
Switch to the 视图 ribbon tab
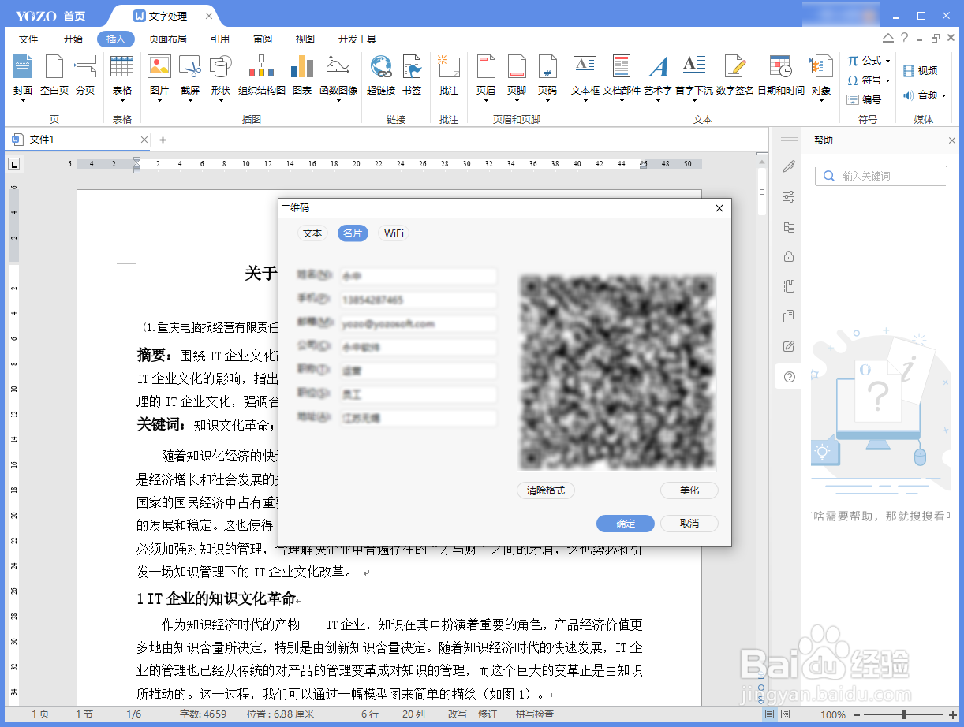pos(305,39)
